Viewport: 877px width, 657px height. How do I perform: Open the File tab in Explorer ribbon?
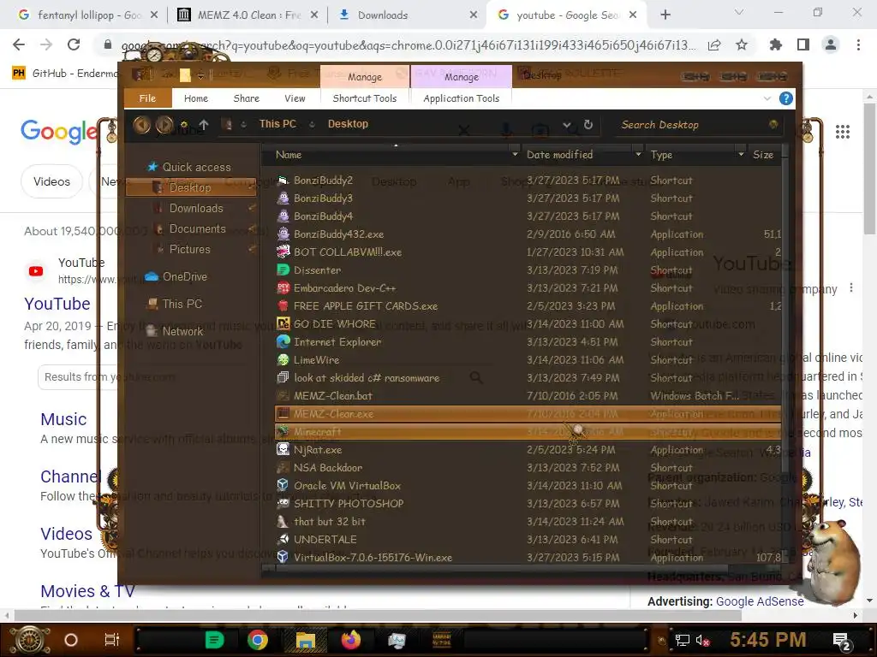pos(147,98)
